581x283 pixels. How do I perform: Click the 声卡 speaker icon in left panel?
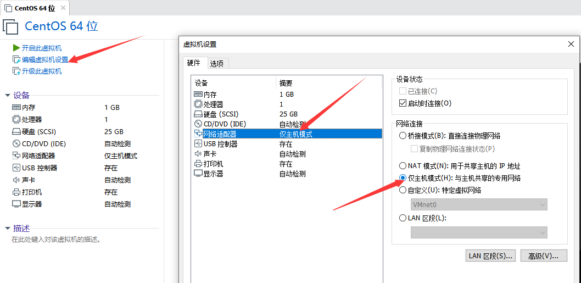tap(16, 180)
